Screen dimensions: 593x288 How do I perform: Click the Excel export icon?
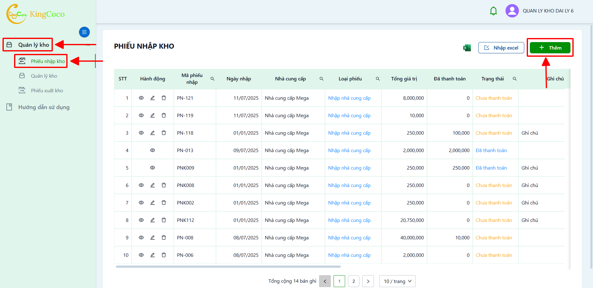(467, 48)
